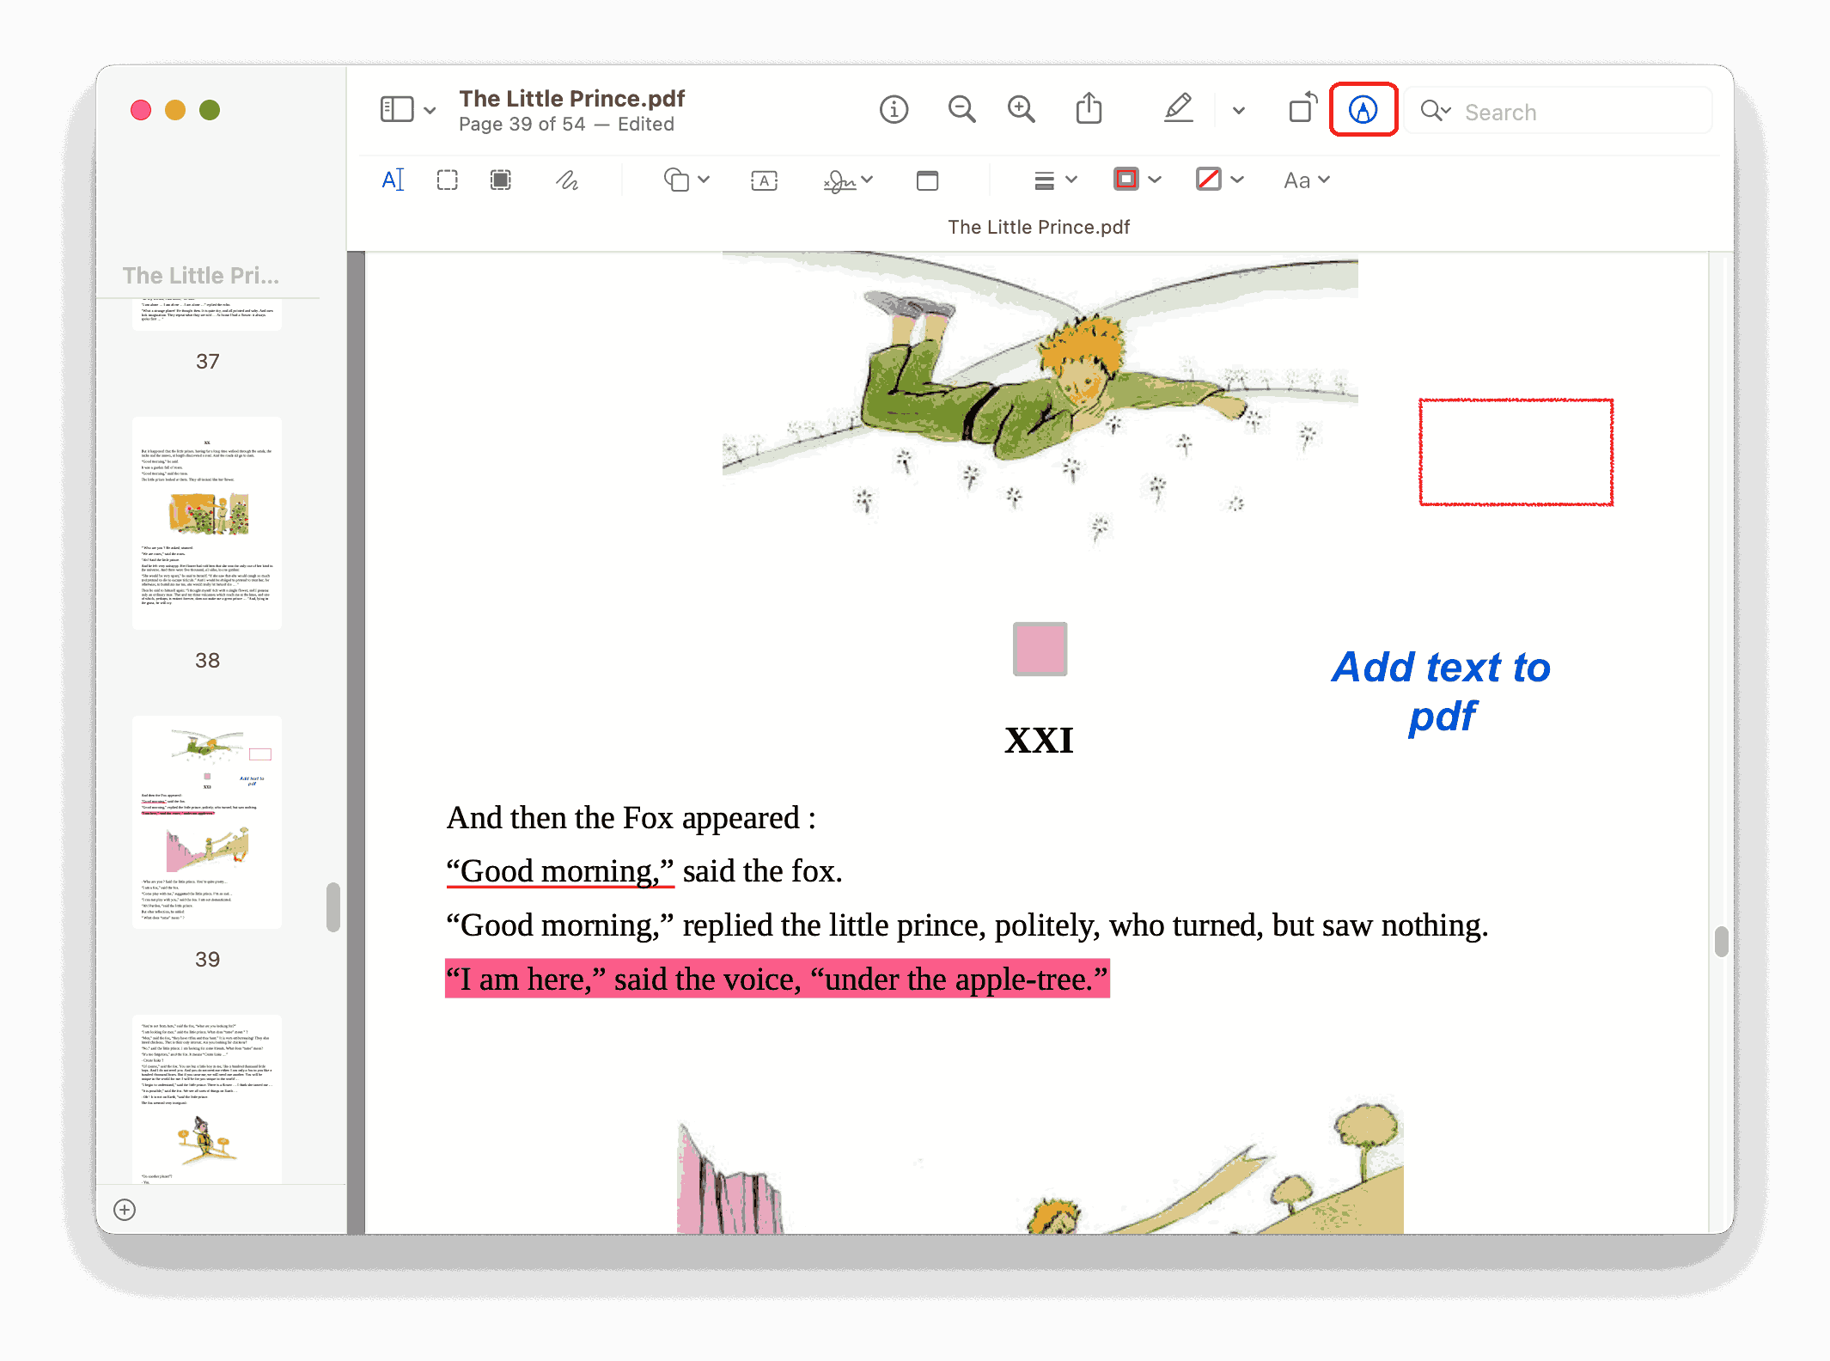1830x1361 pixels.
Task: Open the border color dropdown
Action: (x=1154, y=180)
